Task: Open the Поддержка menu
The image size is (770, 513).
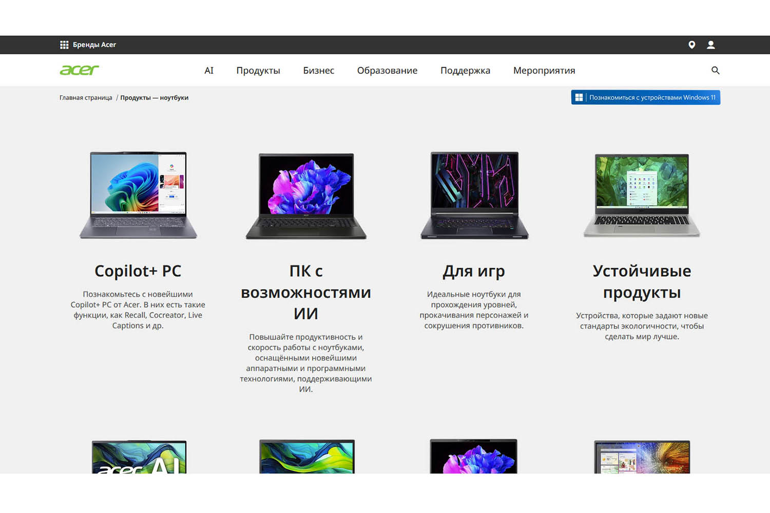Action: [465, 70]
